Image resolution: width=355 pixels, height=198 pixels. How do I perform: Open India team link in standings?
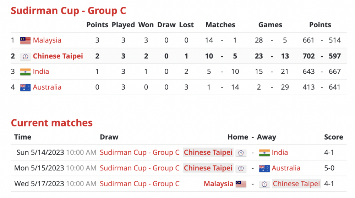click(x=41, y=72)
